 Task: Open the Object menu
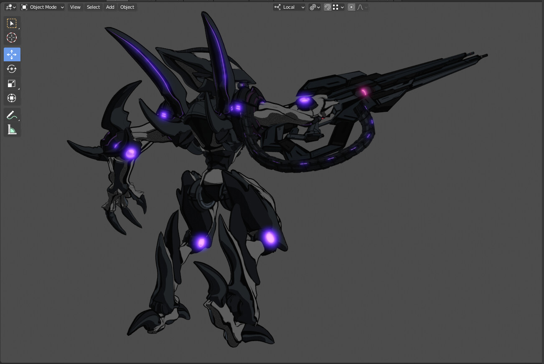click(x=127, y=7)
